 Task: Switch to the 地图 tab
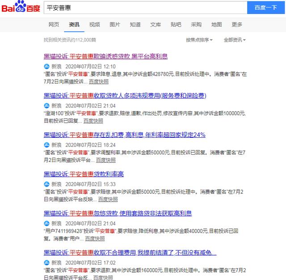pos(216,25)
